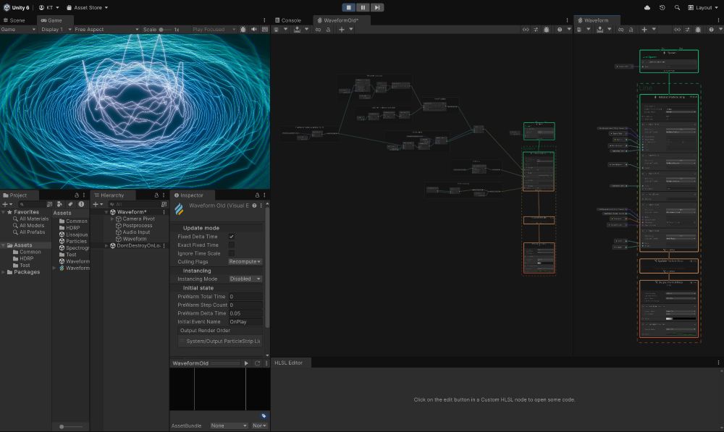Open Unity cloud services icon
This screenshot has width=724, height=432.
[647, 7]
